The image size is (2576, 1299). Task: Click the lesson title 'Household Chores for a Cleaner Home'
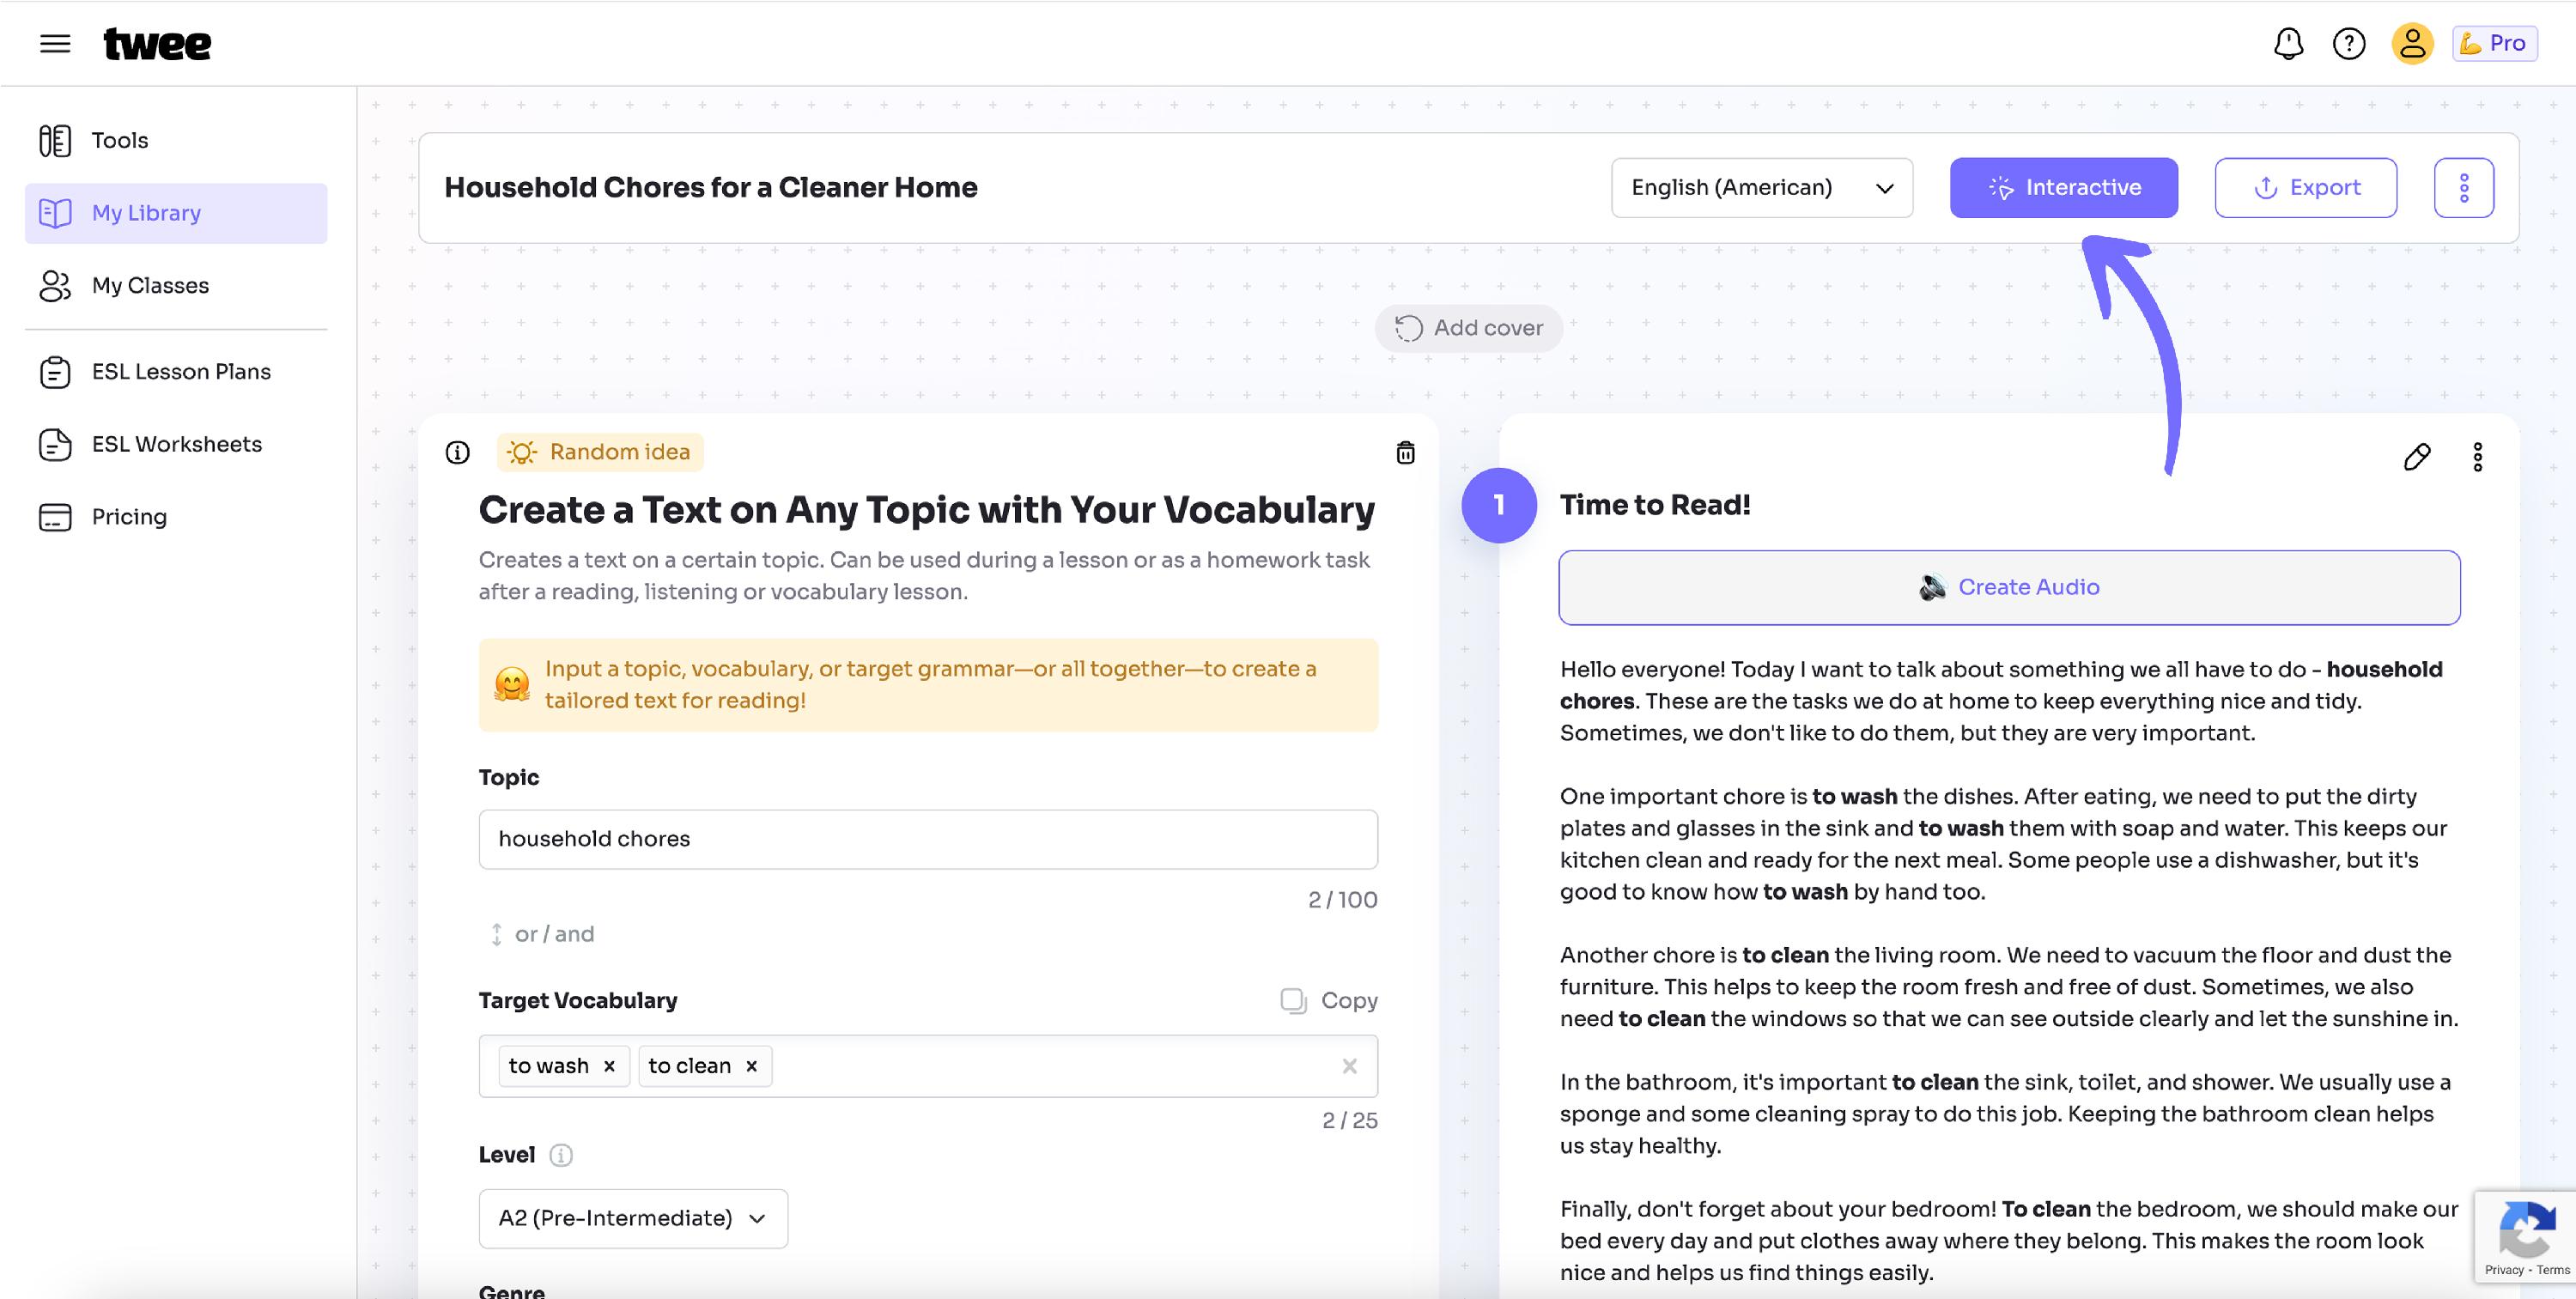point(711,187)
